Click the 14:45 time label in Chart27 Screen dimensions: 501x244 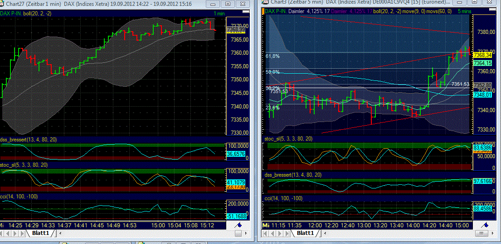point(97,225)
